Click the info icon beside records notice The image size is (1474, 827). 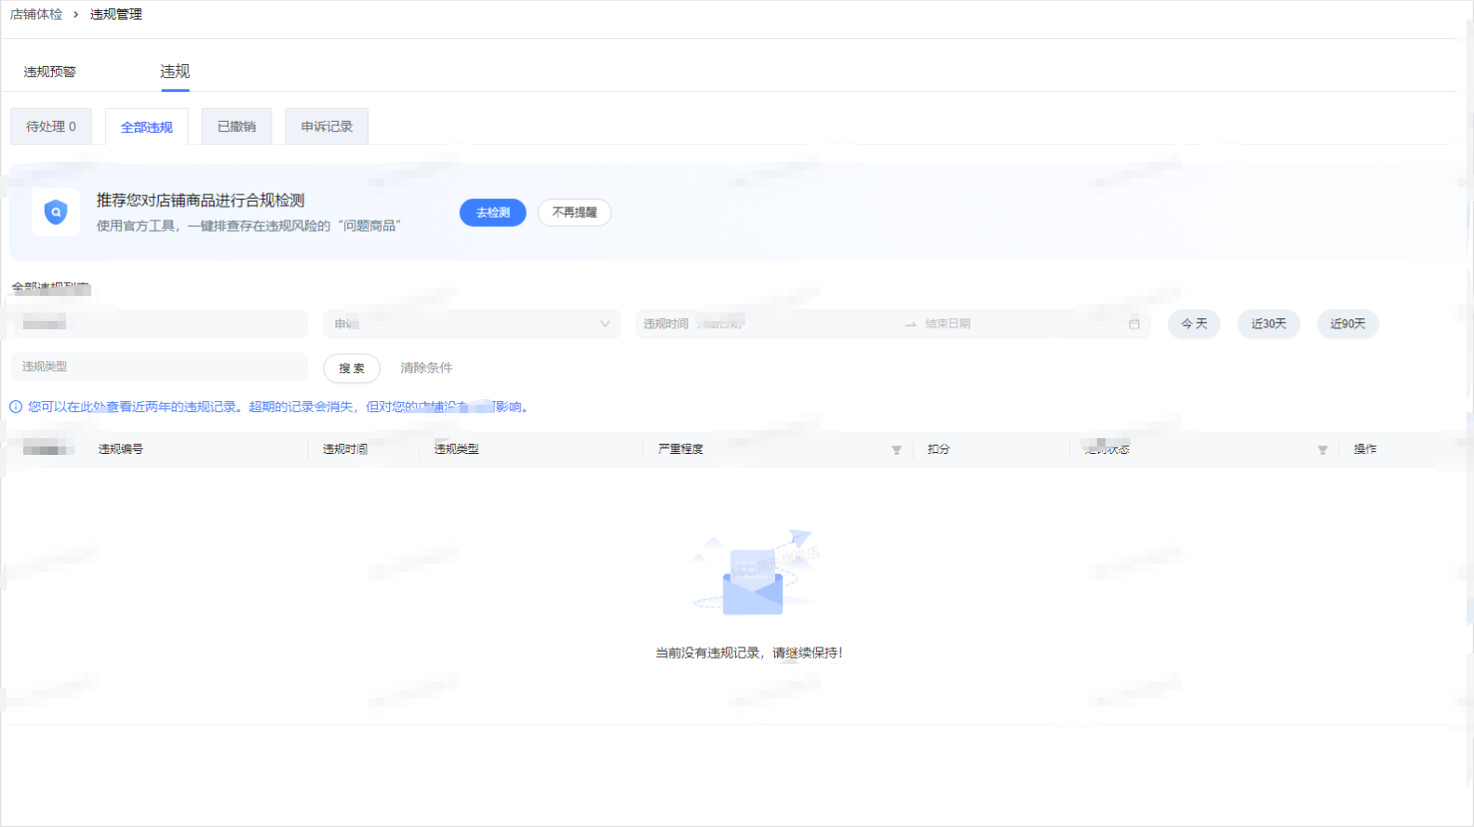coord(16,407)
